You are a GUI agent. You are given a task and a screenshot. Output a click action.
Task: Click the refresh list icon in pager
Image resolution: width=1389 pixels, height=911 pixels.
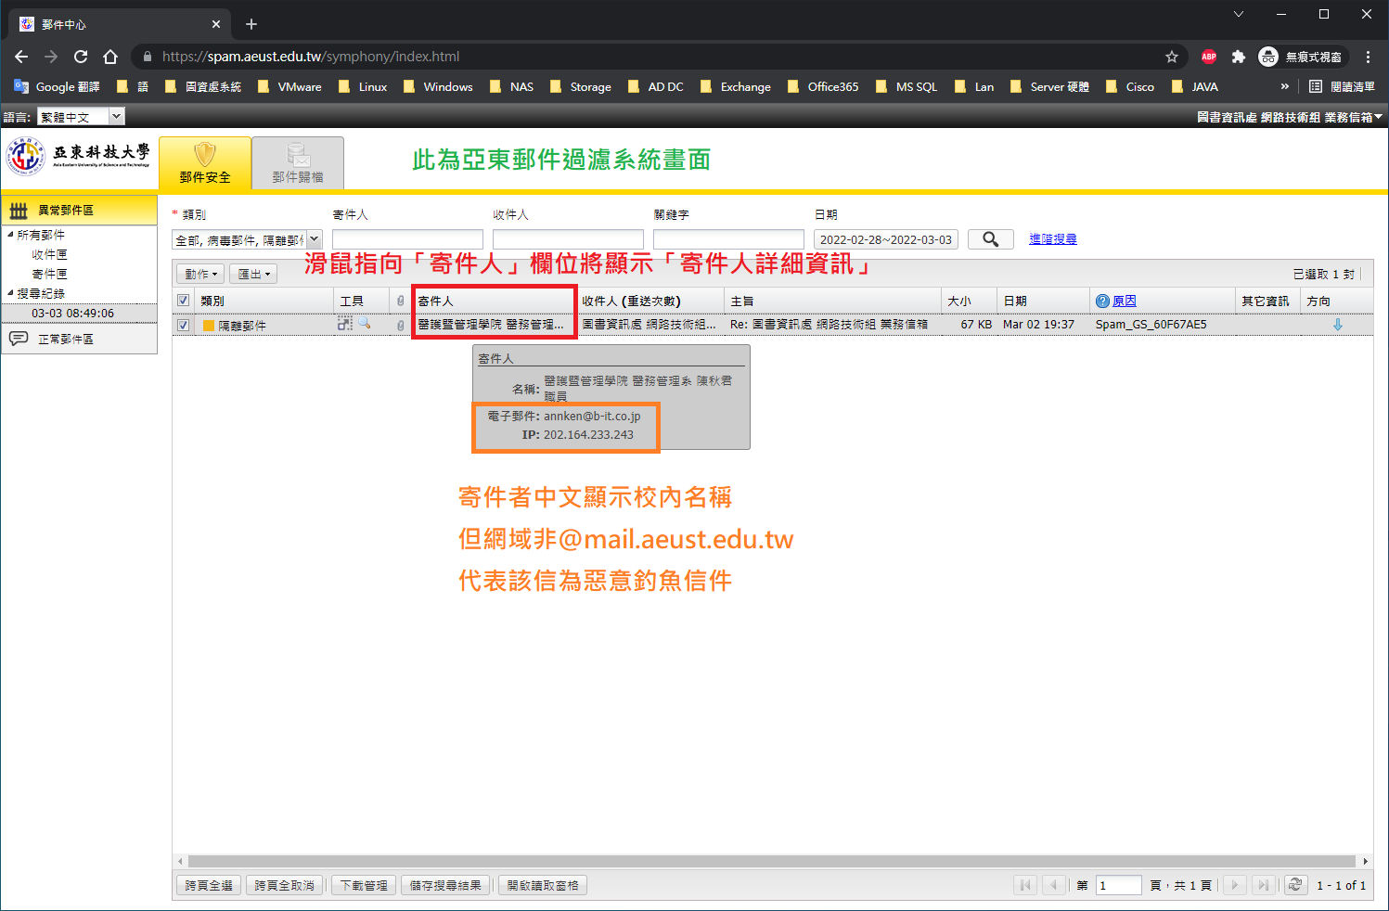click(1295, 885)
